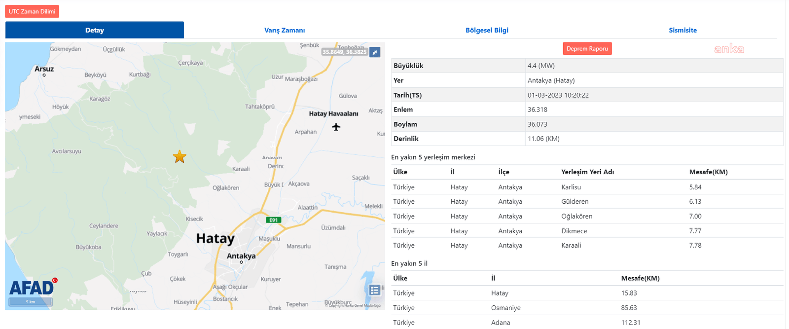Screen dimensions: 789x329
Task: Click the anka watermark logo
Action: (729, 48)
